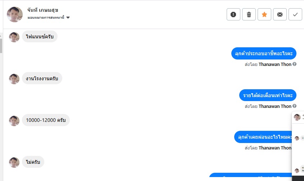Click the customer's header profile picture
This screenshot has height=181, width=304.
pos(15,14)
